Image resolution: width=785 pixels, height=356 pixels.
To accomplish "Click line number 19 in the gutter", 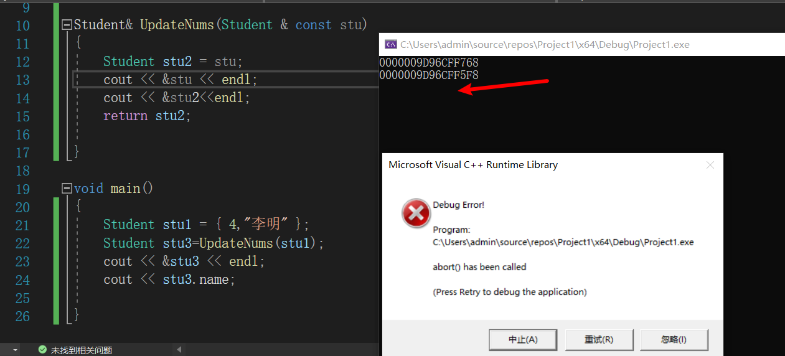I will point(22,189).
